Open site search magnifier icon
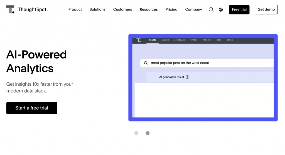The image size is (285, 155). (x=211, y=10)
